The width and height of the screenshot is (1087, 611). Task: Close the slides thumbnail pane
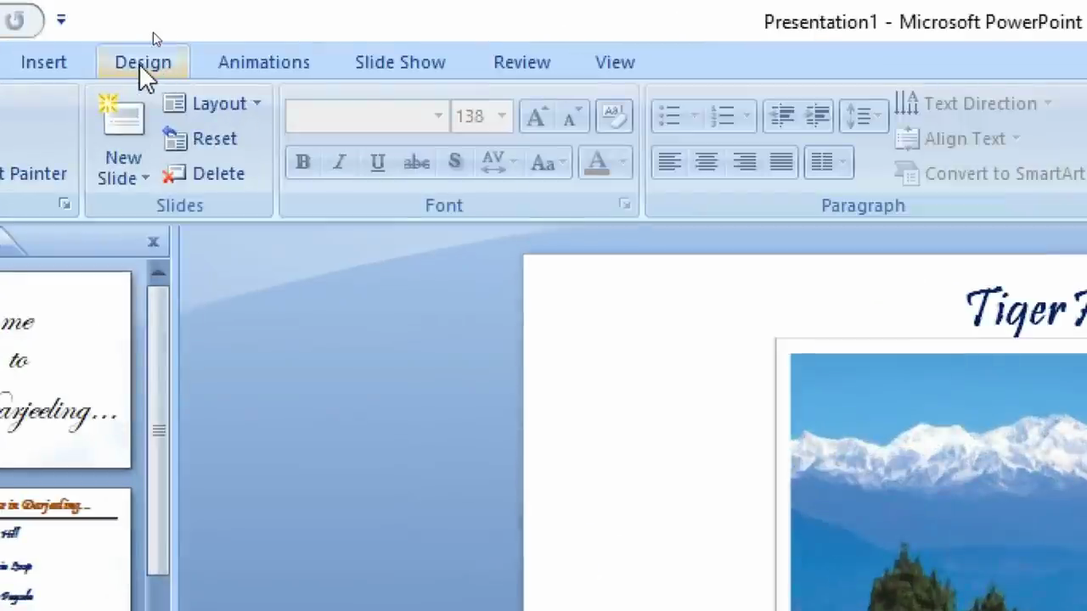click(154, 243)
